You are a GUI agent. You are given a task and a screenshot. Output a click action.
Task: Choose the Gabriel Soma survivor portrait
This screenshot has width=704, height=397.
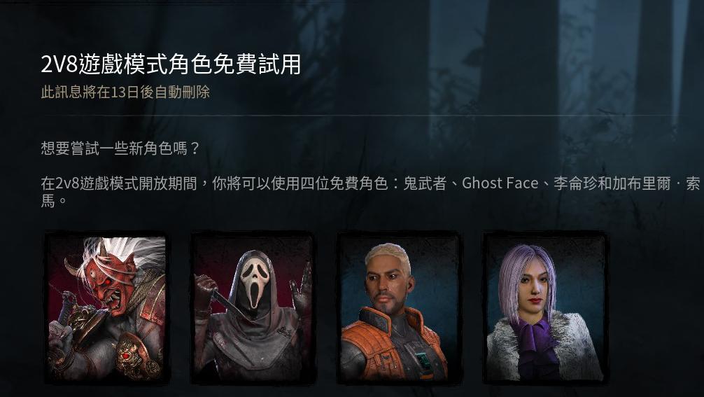(x=399, y=308)
